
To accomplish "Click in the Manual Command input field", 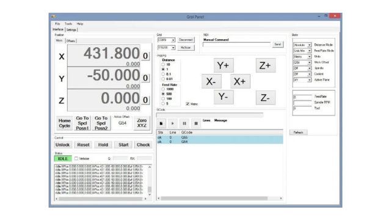I will point(236,45).
